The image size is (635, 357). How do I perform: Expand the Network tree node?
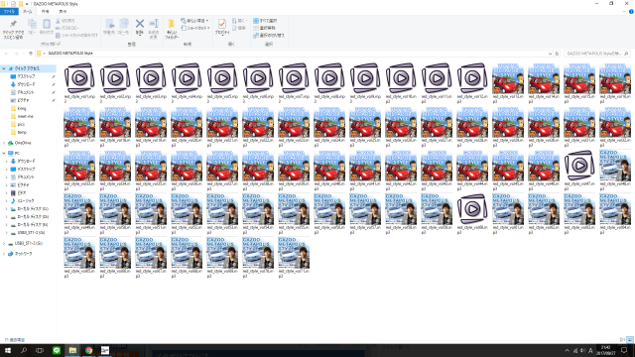coord(4,254)
